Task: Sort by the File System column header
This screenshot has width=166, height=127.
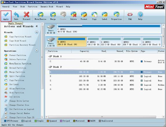Action: pyautogui.click(x=132, y=51)
